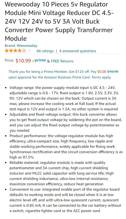
Task: Click the orange star rating icons
Action: click(x=15, y=51)
